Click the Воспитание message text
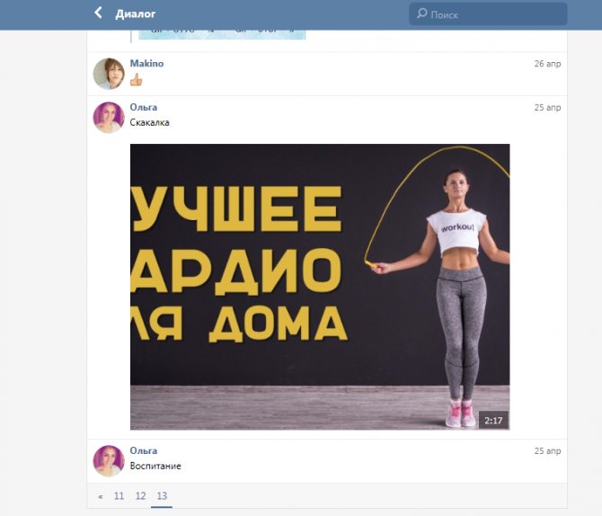 click(x=155, y=466)
